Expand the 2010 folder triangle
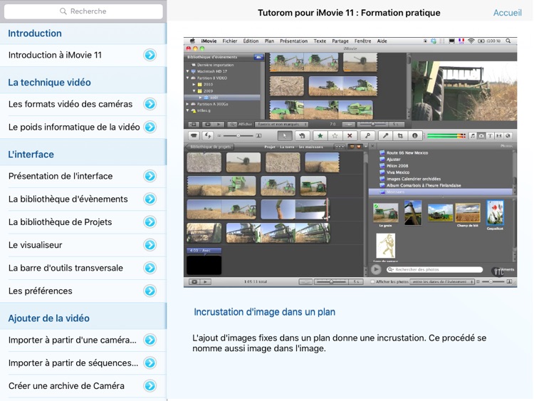This screenshot has height=401, width=534. pos(194,85)
